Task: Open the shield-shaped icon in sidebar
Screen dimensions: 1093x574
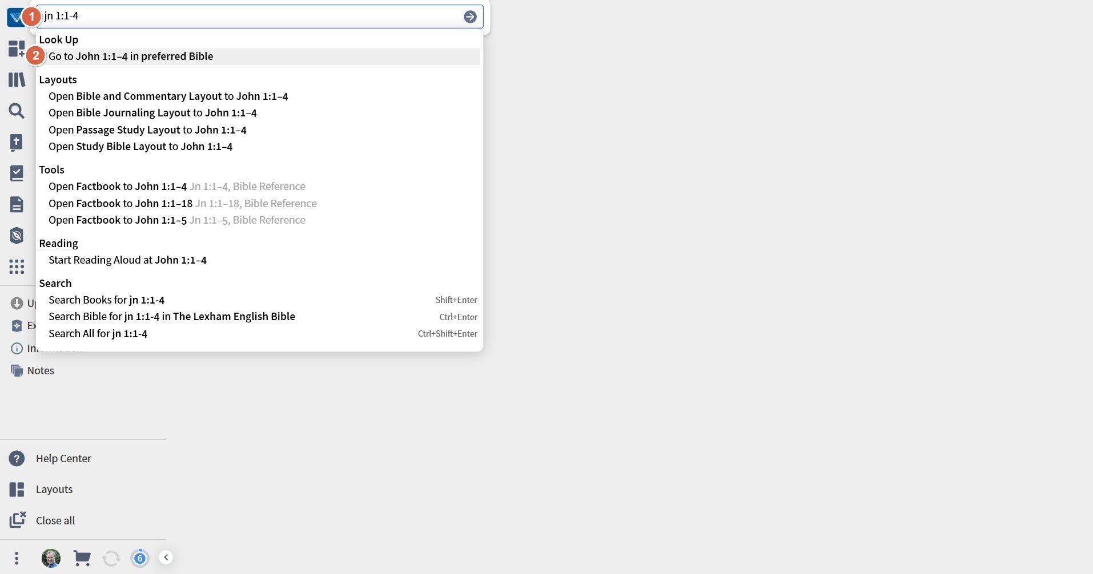Action: [17, 235]
